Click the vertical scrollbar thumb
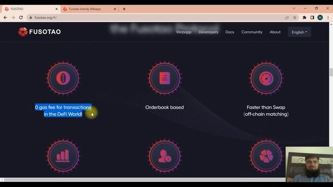 (331, 72)
